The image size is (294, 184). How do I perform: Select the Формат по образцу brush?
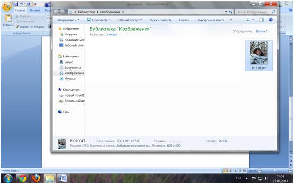pyautogui.click(x=30, y=27)
